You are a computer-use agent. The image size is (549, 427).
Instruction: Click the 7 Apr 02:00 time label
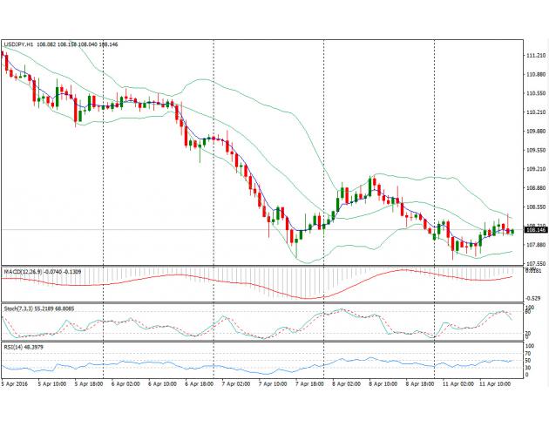236,383
